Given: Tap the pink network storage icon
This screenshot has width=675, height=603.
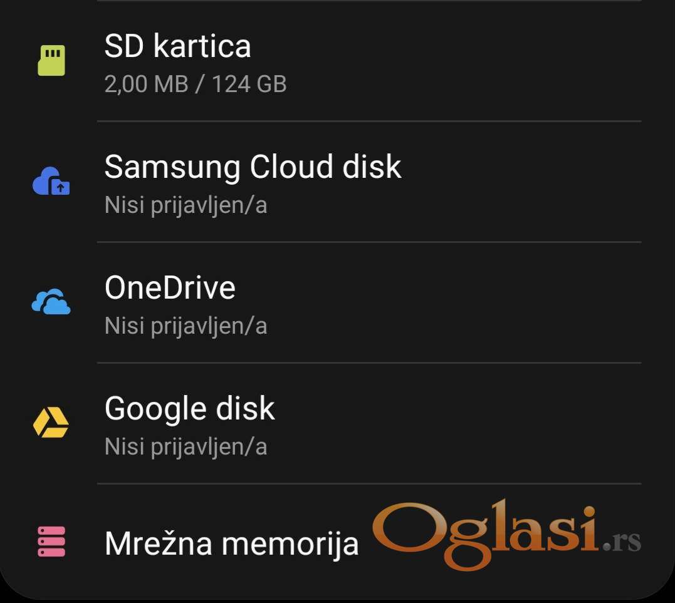Looking at the screenshot, I should click(x=51, y=542).
